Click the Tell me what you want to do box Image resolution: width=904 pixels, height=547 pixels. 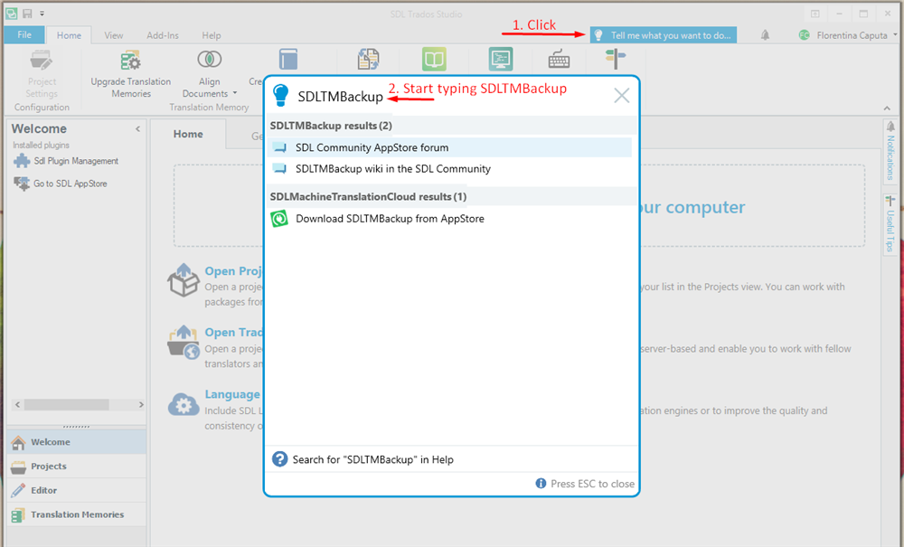663,35
